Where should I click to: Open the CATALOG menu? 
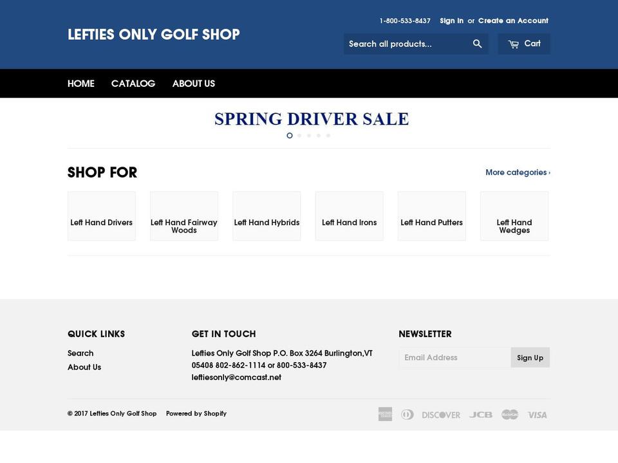tap(133, 83)
